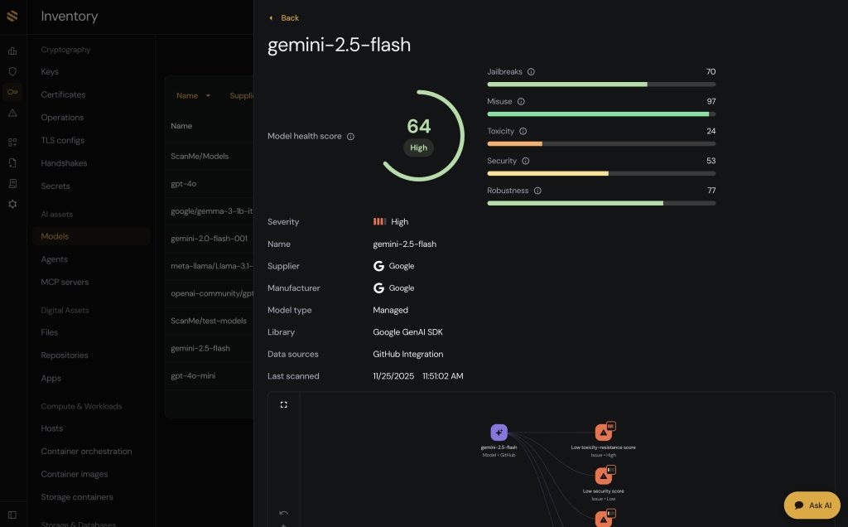848x527 pixels.
Task: Click the info icon beside Jailbreaks
Action: [531, 72]
